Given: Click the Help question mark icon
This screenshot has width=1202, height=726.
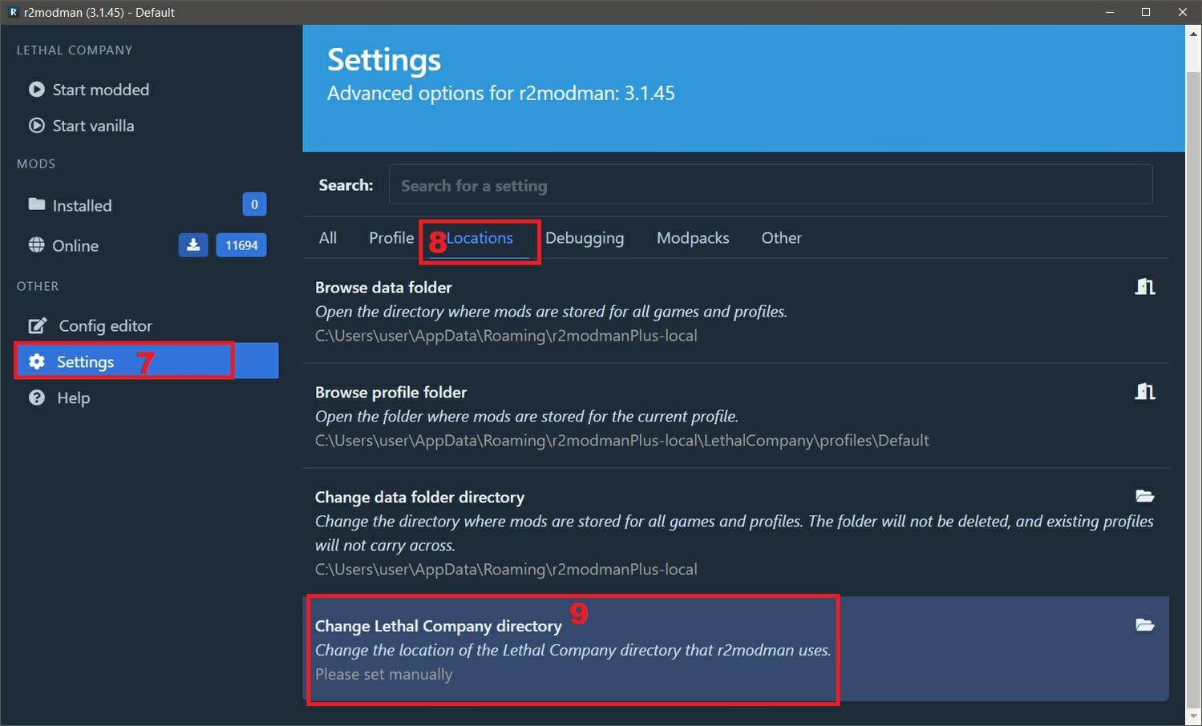Looking at the screenshot, I should pos(37,397).
